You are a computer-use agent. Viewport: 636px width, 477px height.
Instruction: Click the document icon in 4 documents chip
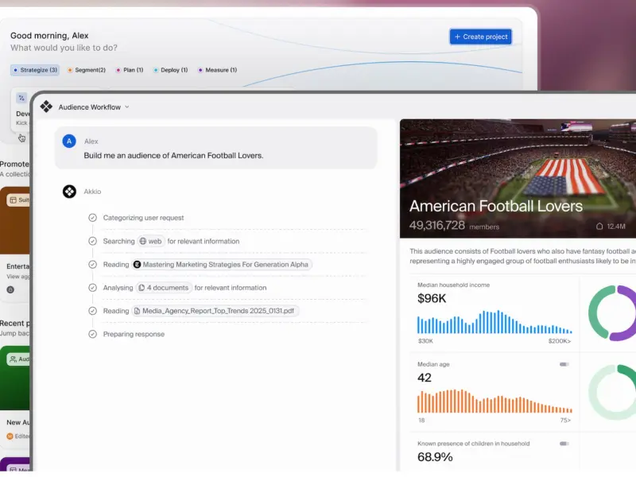(x=142, y=288)
